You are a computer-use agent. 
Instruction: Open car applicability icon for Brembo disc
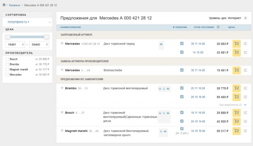click(x=168, y=89)
